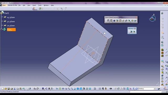Close the Sketch-Based Features toolbar
Screen dimensions: 168x95
pos(136,17)
